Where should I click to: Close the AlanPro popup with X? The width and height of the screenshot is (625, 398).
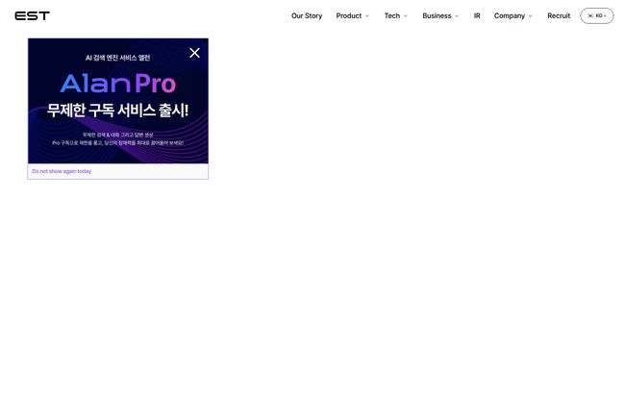coord(194,53)
